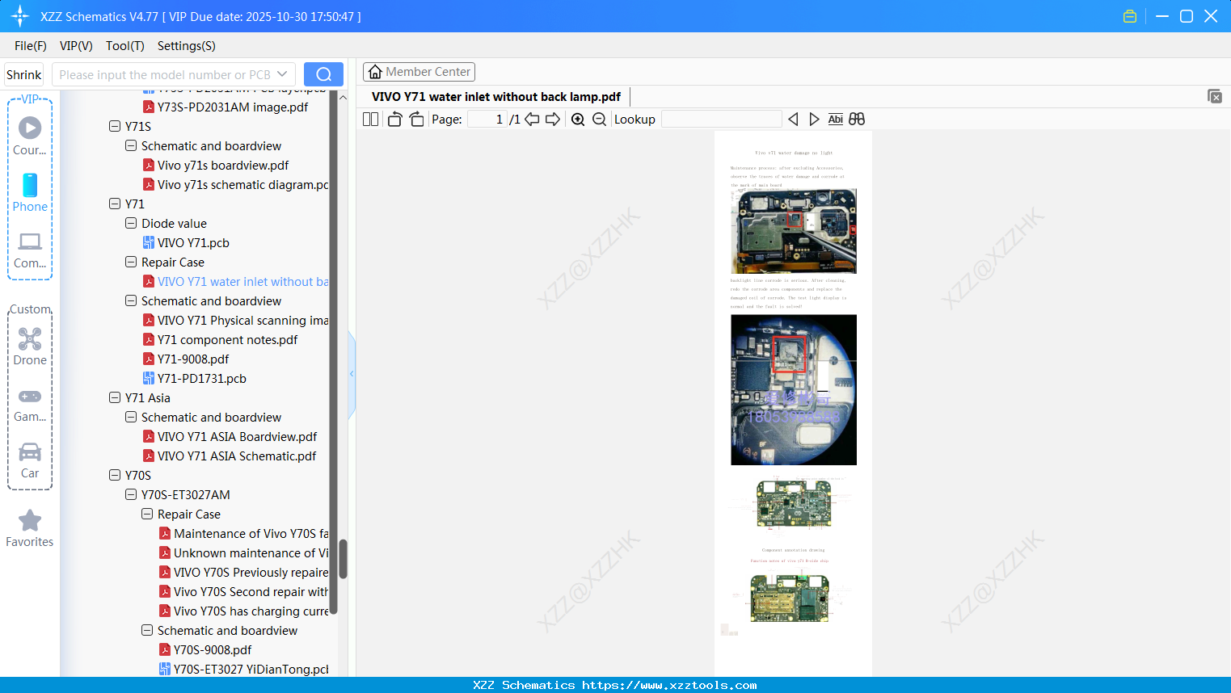Click the Shrink button
The height and width of the screenshot is (693, 1231).
tap(23, 74)
